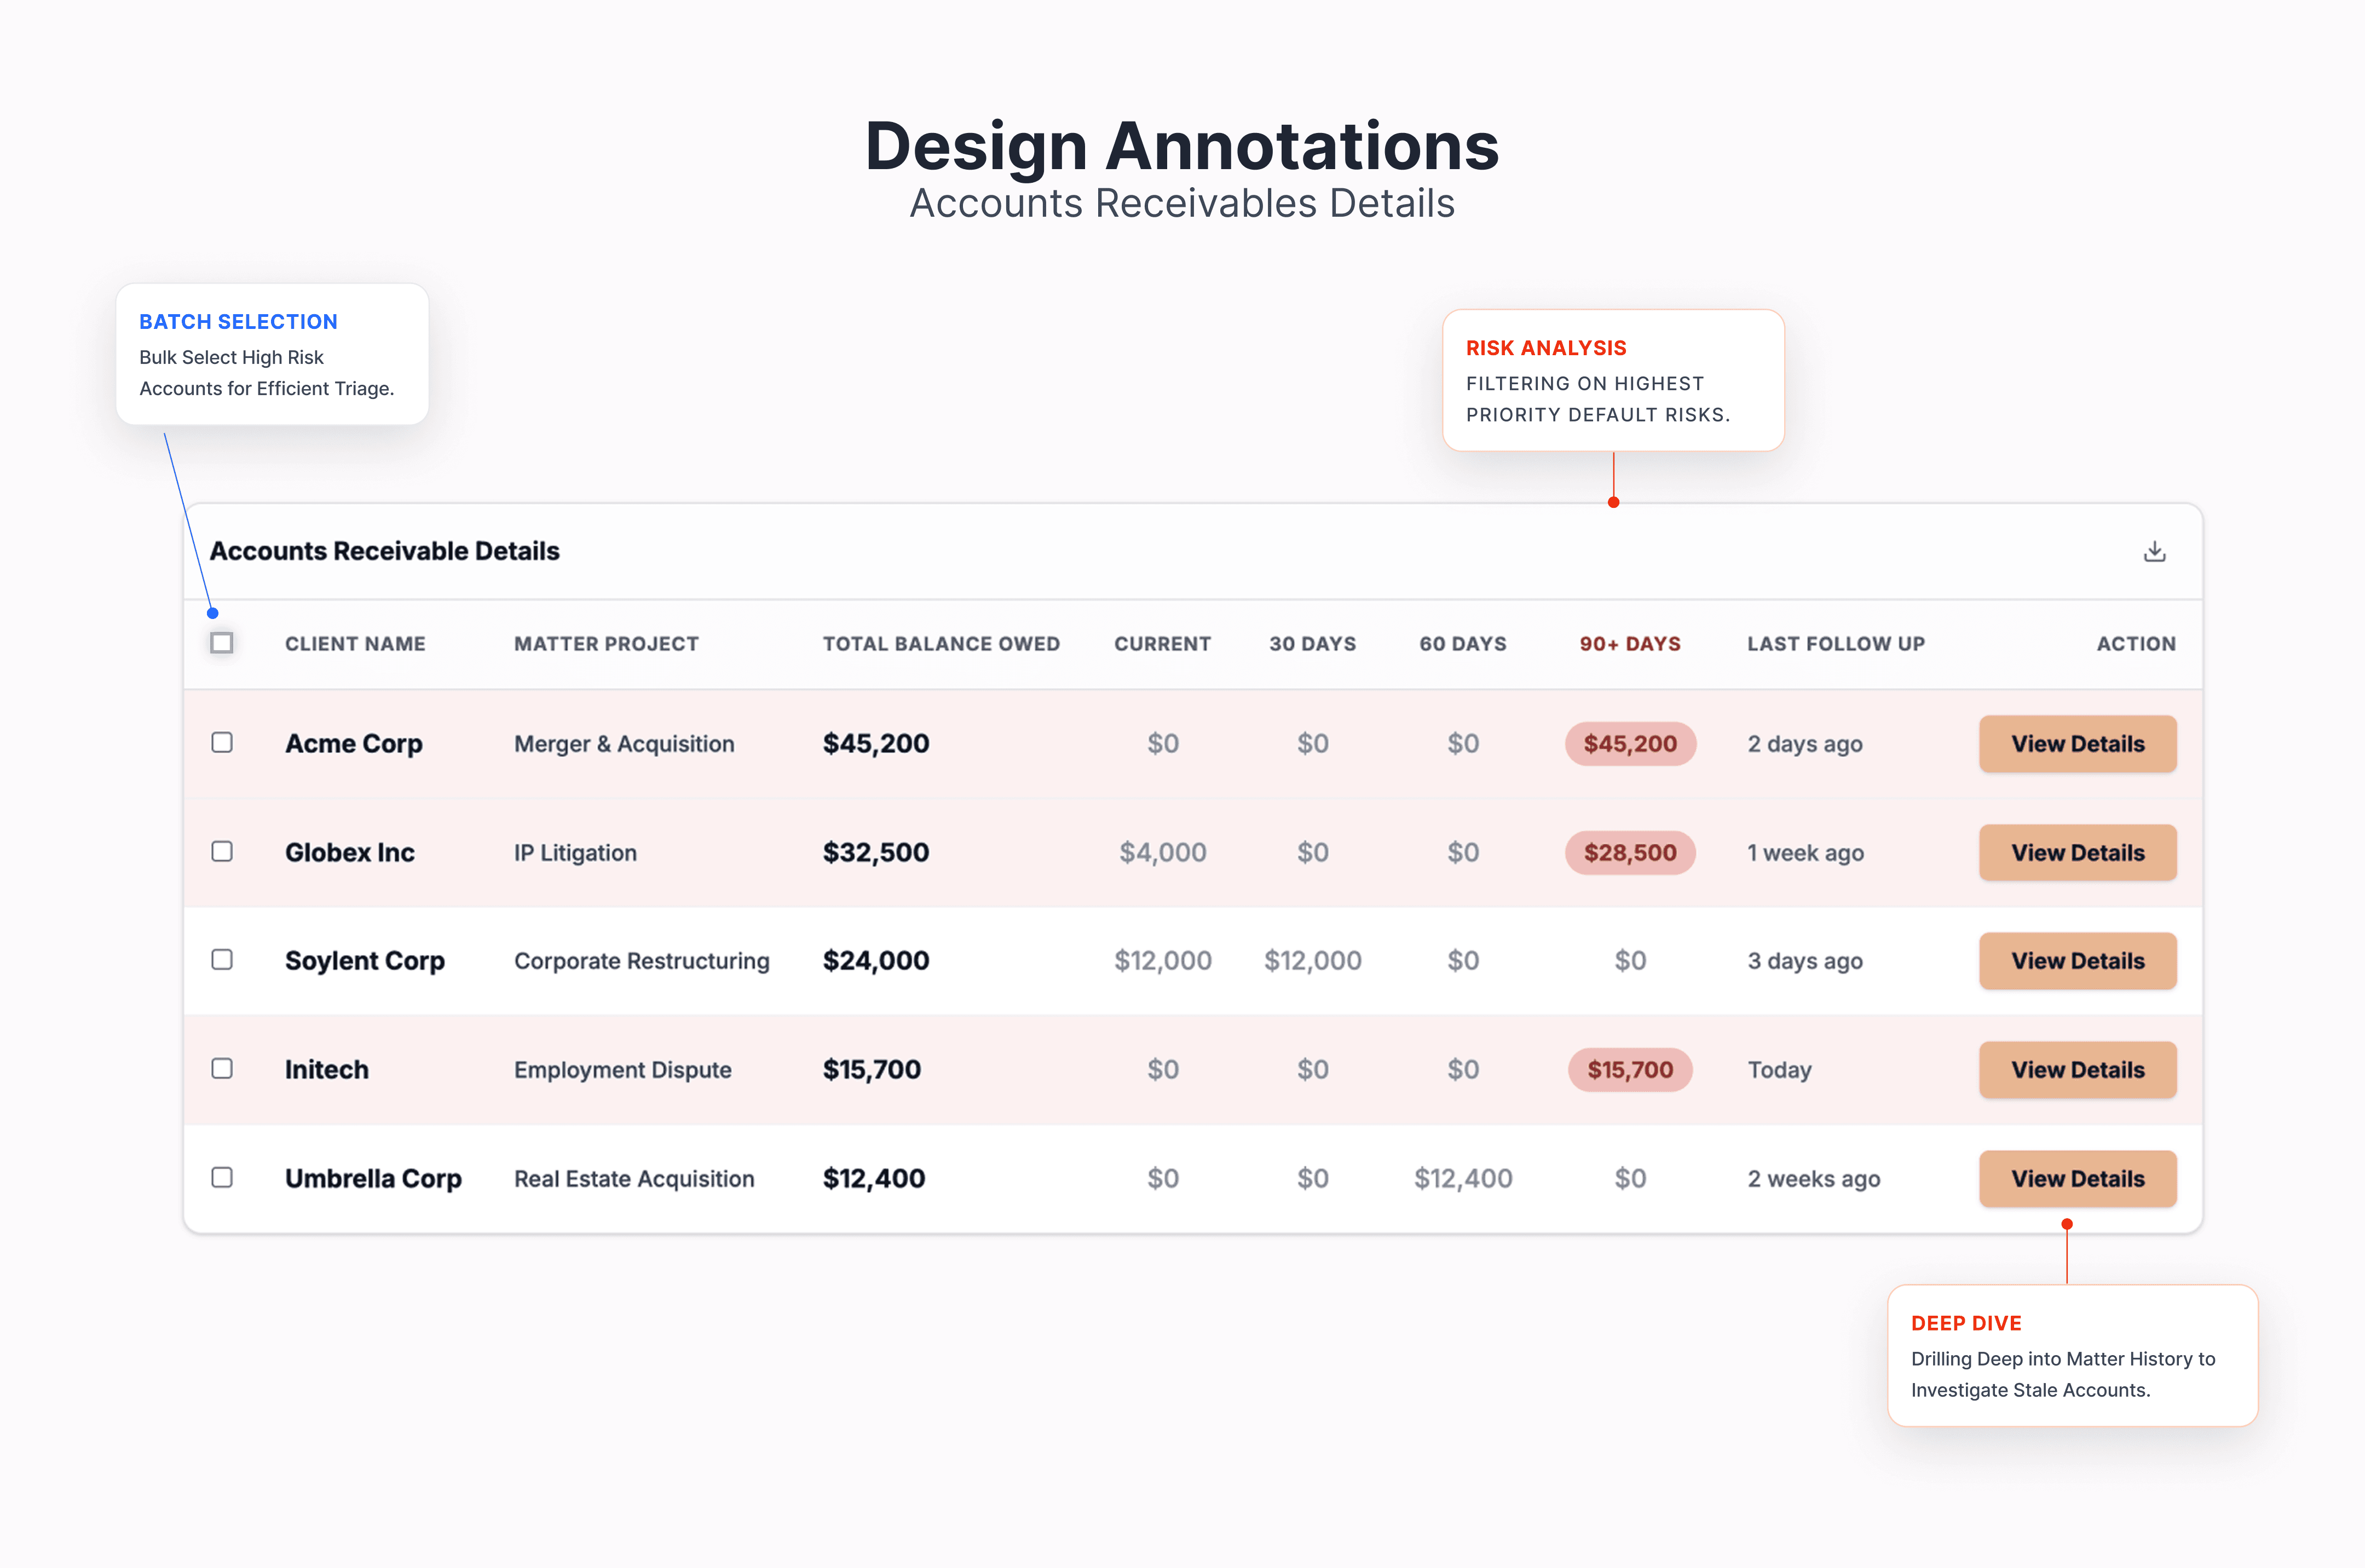Click the Client Name column header
This screenshot has height=1568, width=2365.
(355, 644)
